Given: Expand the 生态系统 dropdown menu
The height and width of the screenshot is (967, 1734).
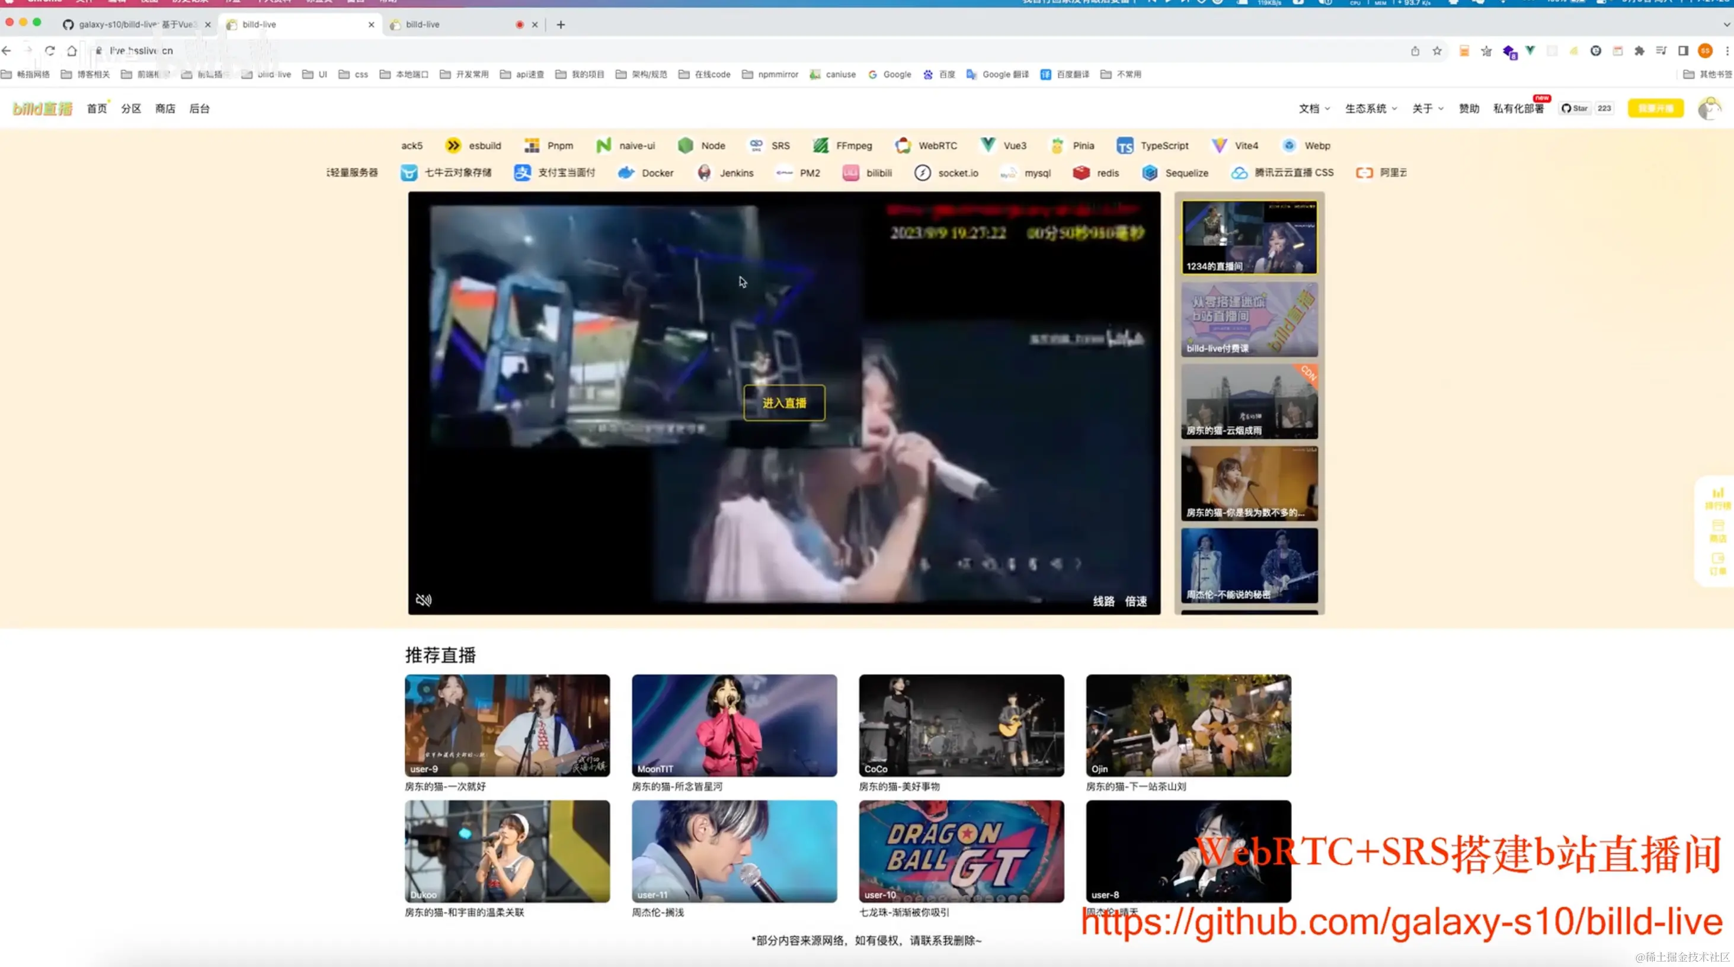Looking at the screenshot, I should [1371, 108].
